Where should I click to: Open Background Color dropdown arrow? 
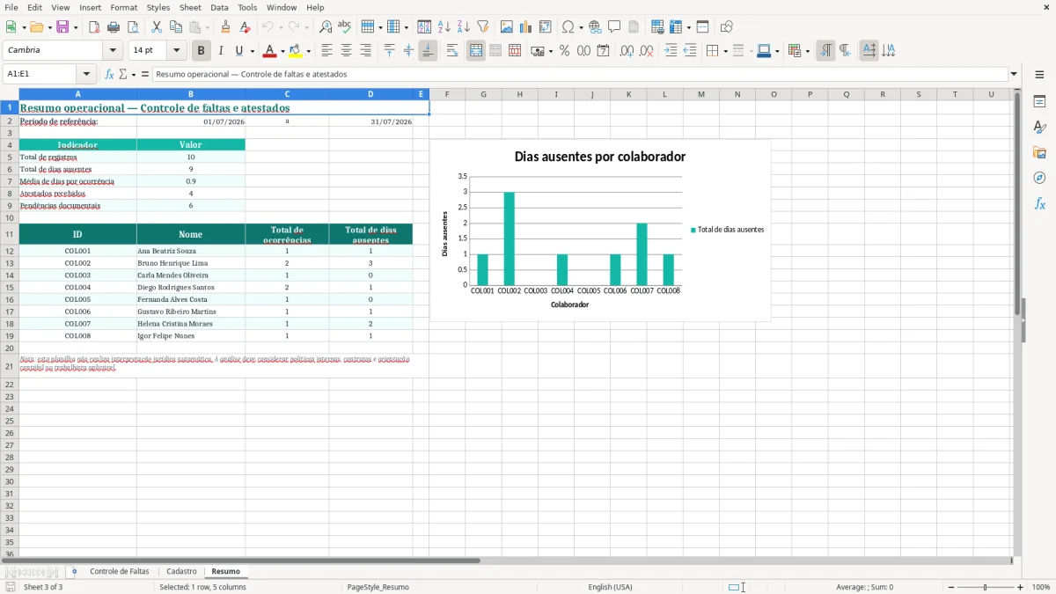(308, 51)
